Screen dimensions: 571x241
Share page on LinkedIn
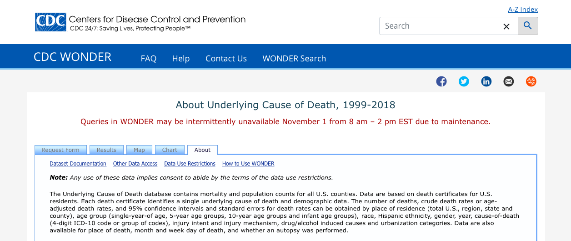coord(486,81)
